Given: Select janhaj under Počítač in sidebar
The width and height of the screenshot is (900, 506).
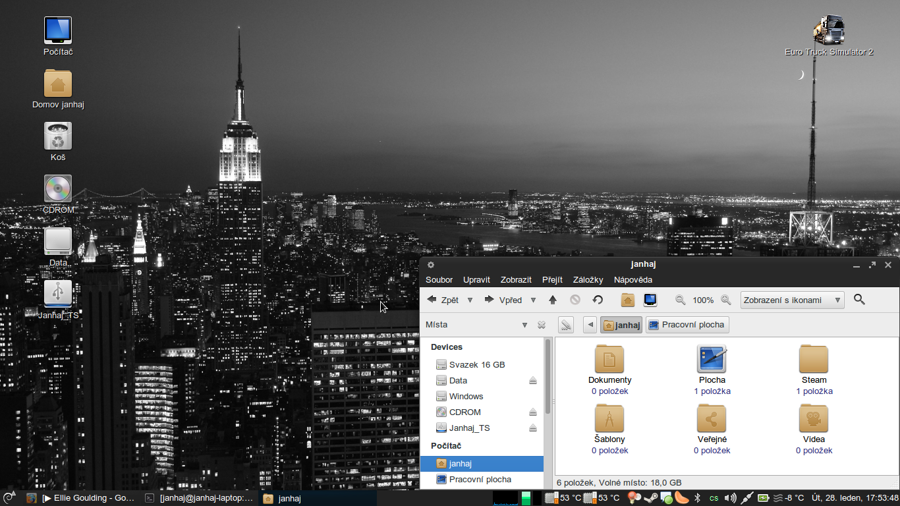Looking at the screenshot, I should click(482, 464).
